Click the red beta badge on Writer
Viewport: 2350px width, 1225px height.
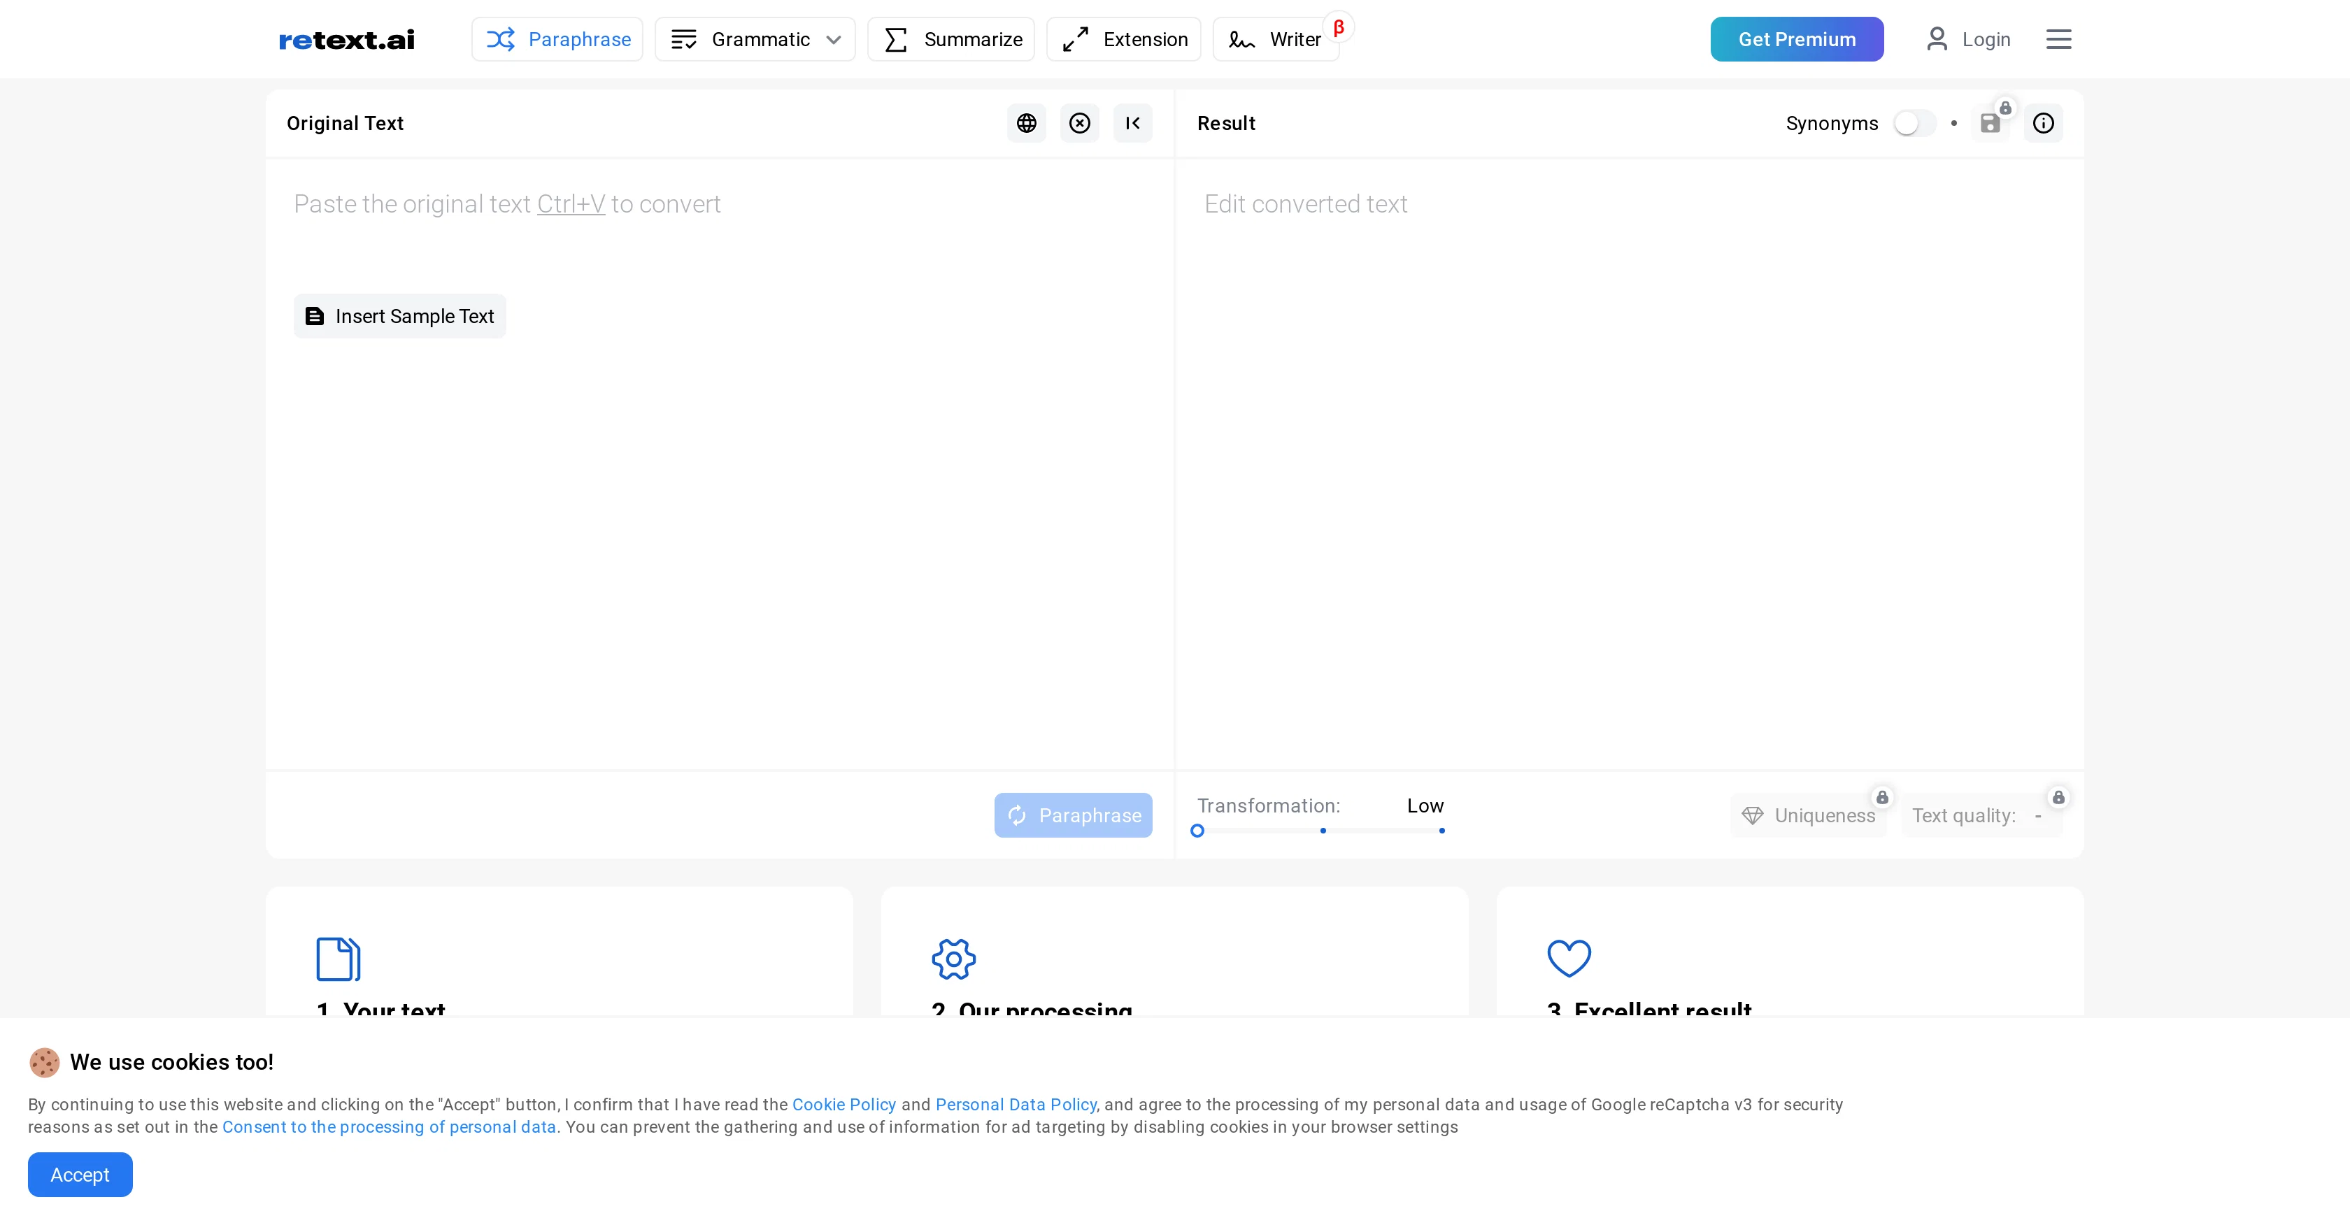(x=1338, y=27)
